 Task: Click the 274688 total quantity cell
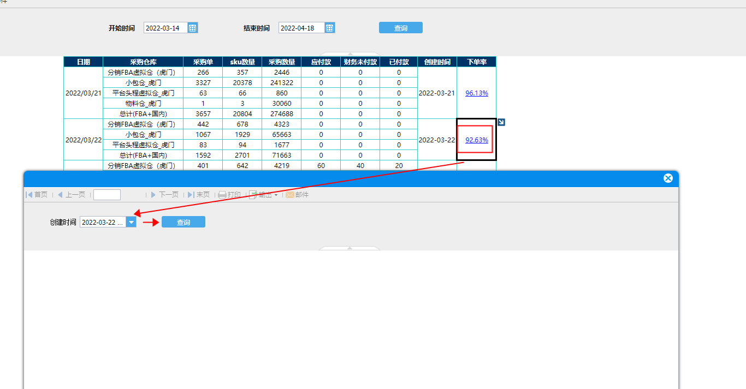point(282,114)
